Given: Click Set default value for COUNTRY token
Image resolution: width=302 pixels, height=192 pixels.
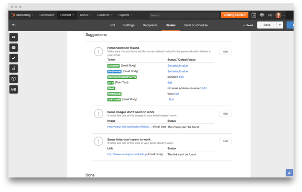Looking at the screenshot, I should [177, 65].
